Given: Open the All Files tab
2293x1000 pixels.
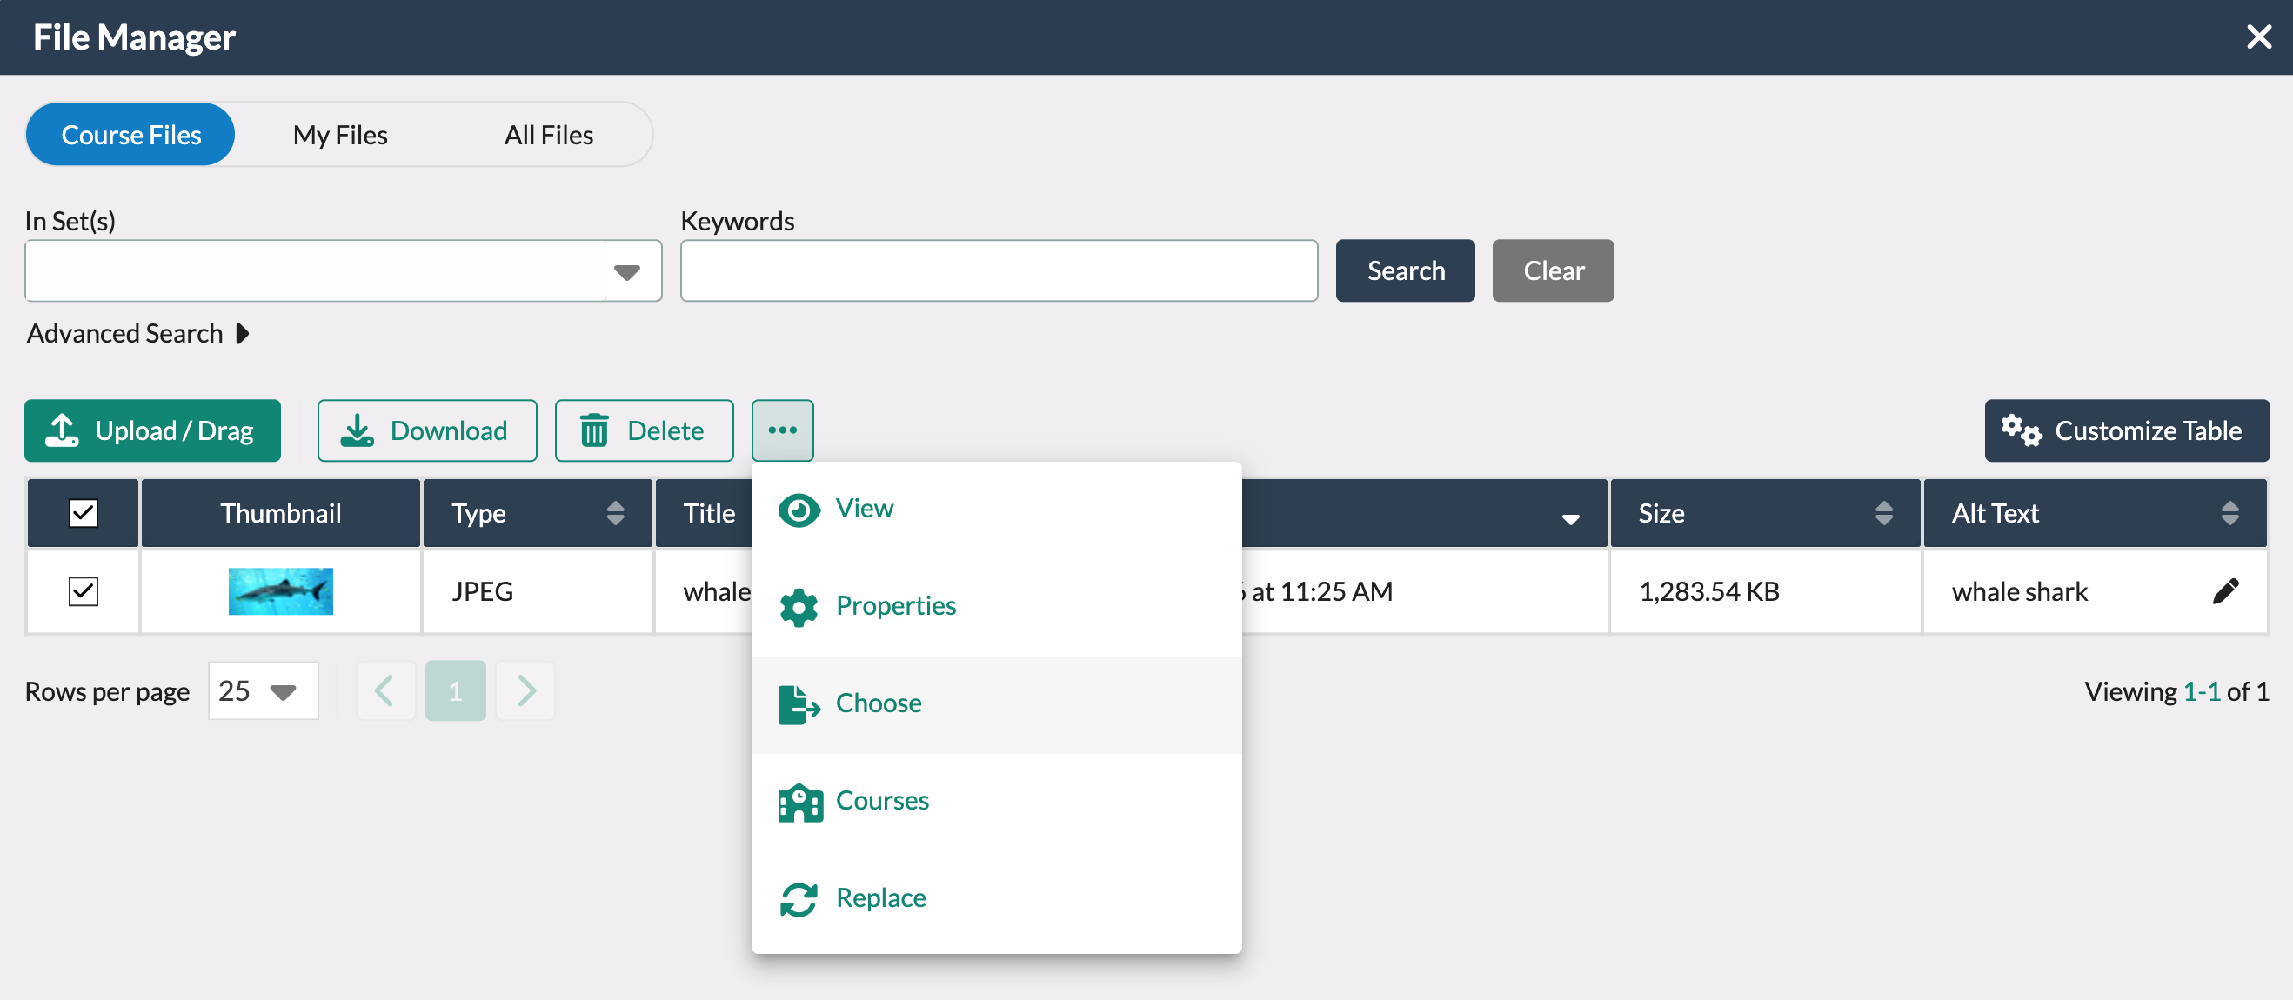Looking at the screenshot, I should pos(547,134).
